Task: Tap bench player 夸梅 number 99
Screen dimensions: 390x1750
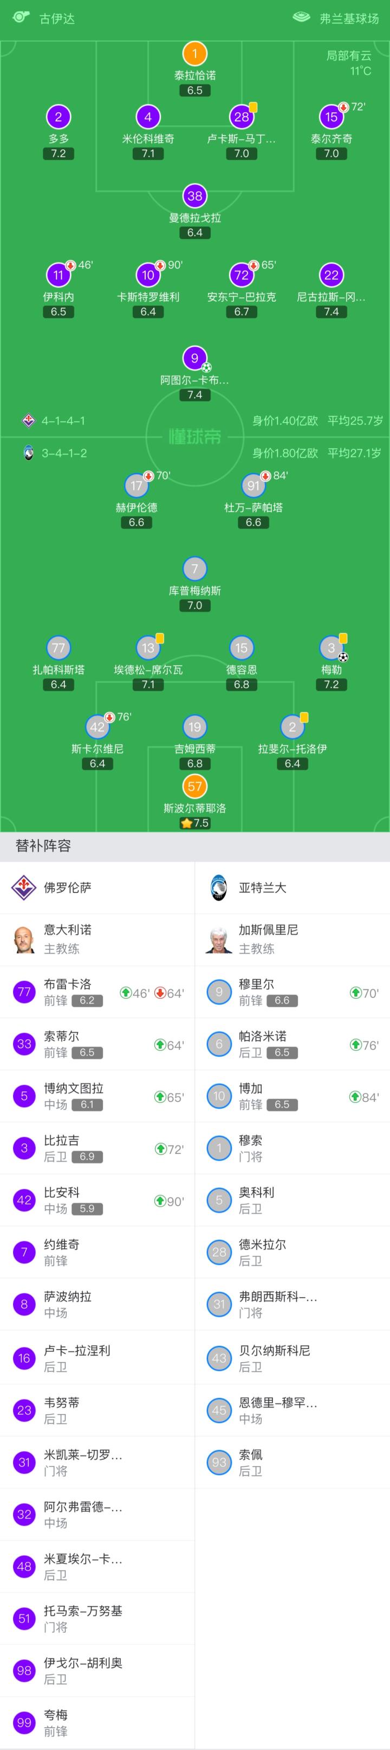Action: pos(97,1722)
